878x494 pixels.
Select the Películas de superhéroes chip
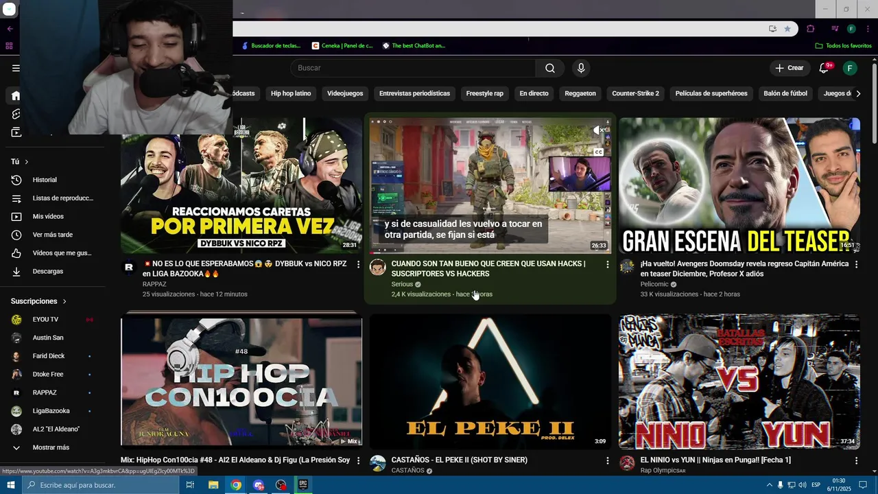coord(711,93)
